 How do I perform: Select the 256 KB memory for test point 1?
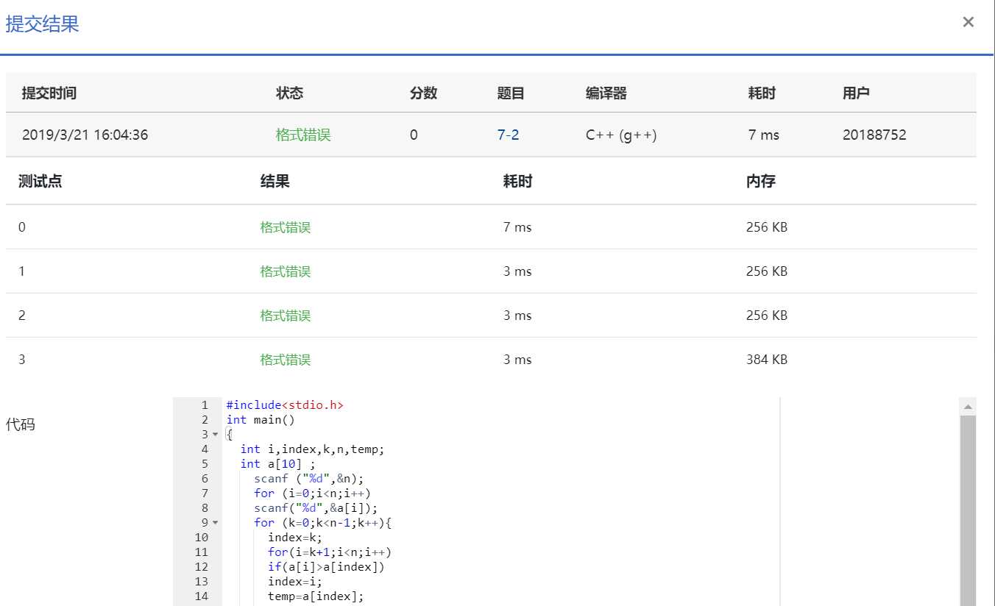click(767, 271)
